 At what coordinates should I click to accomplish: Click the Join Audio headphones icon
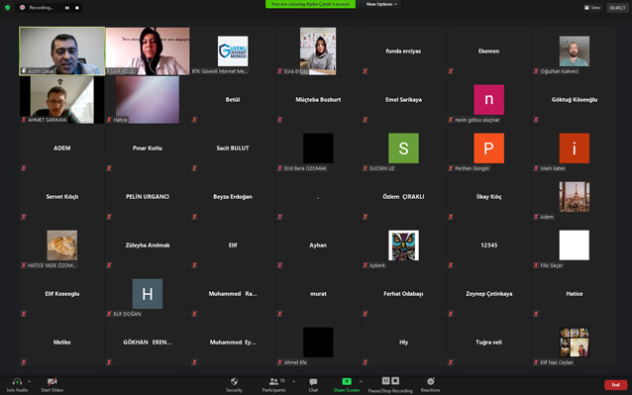(17, 381)
